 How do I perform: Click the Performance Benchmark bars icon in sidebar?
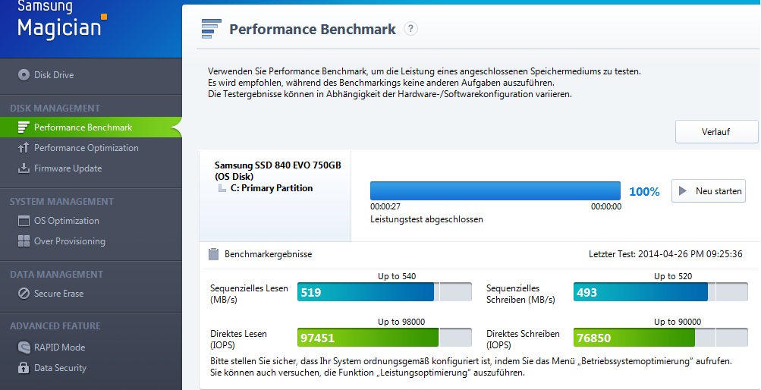[24, 127]
